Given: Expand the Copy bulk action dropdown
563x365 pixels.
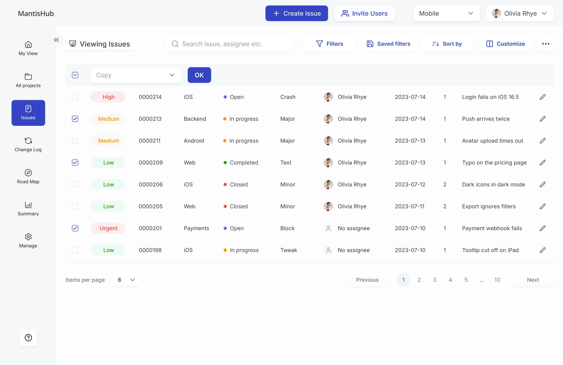Looking at the screenshot, I should click(136, 75).
